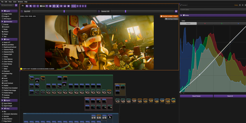The image size is (246, 123).
Task: Select the Chromatic Aberration filter
Action: click(9, 114)
